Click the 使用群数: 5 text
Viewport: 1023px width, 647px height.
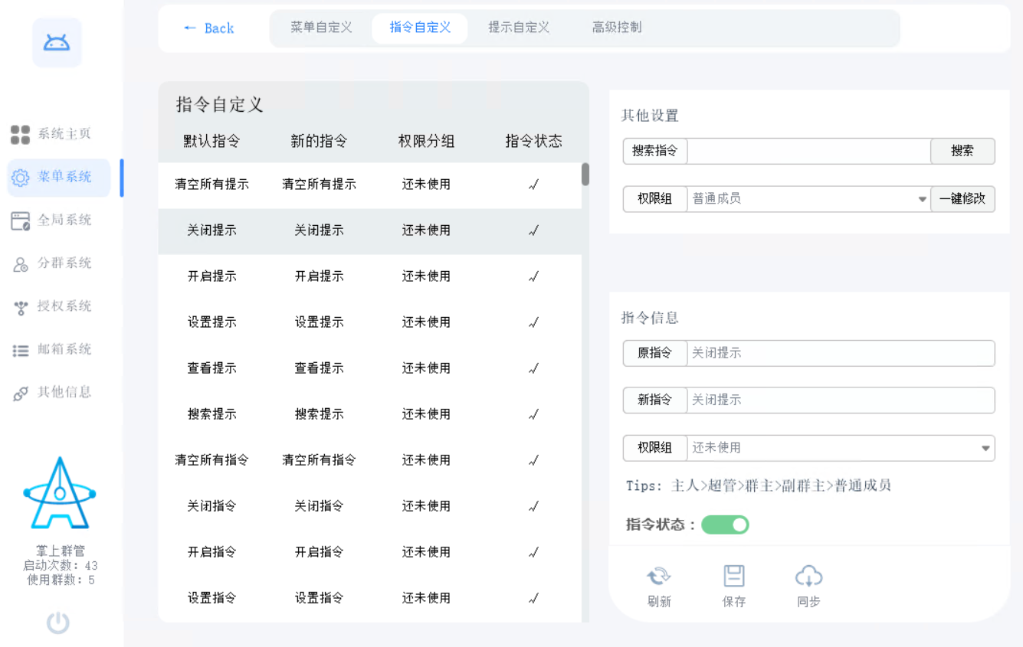(61, 580)
